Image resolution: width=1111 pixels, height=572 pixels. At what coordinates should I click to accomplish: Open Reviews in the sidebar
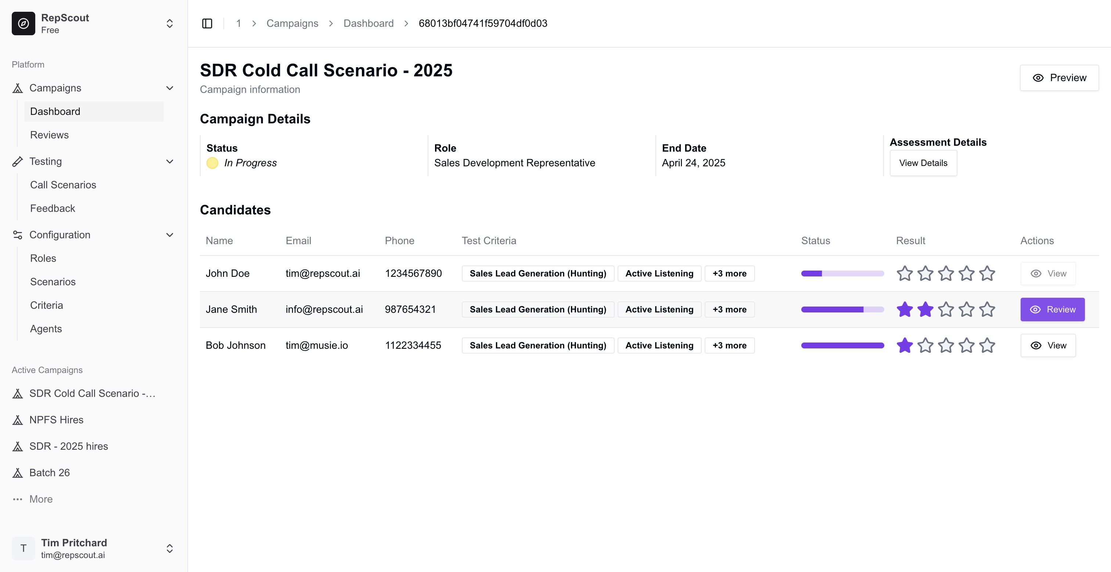[94, 135]
